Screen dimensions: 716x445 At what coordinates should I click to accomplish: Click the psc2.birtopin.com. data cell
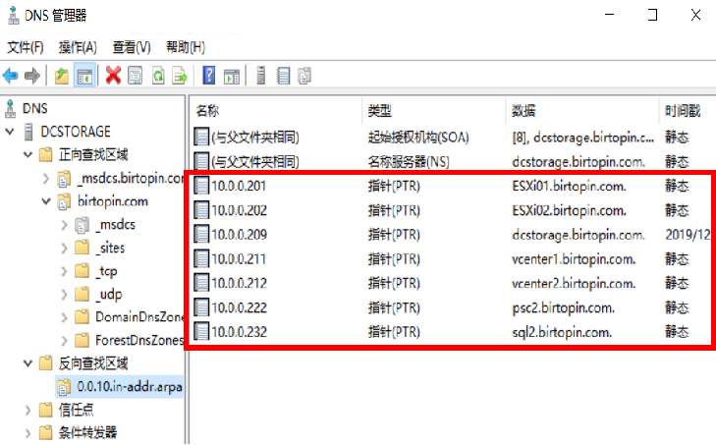click(x=564, y=308)
